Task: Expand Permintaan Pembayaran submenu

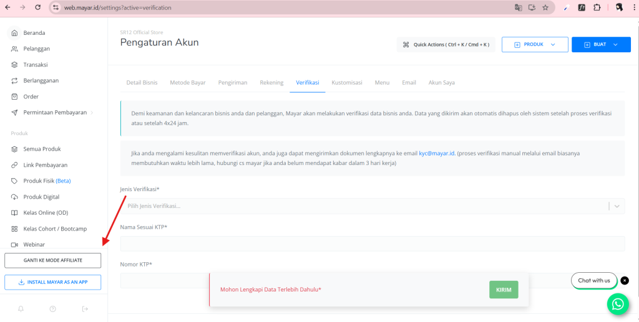Action: coord(92,113)
